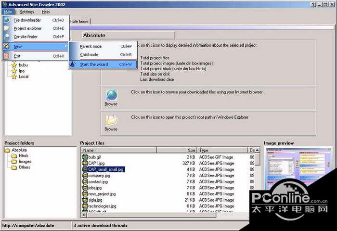Click the Image preview thumbnail

(298, 170)
